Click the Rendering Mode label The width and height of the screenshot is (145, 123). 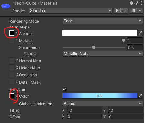coord(24,21)
